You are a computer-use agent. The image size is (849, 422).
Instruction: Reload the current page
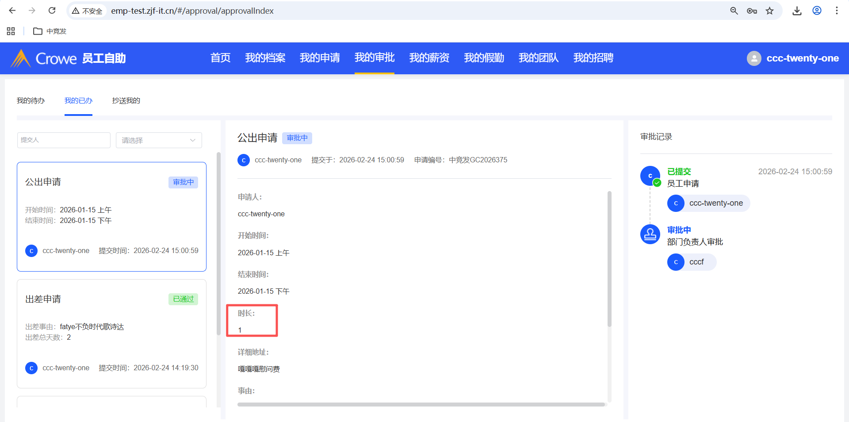coord(52,11)
